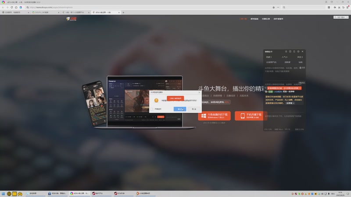The image size is (351, 197).
Task: Close the 360 browser dialog with X
Action: 199,92
